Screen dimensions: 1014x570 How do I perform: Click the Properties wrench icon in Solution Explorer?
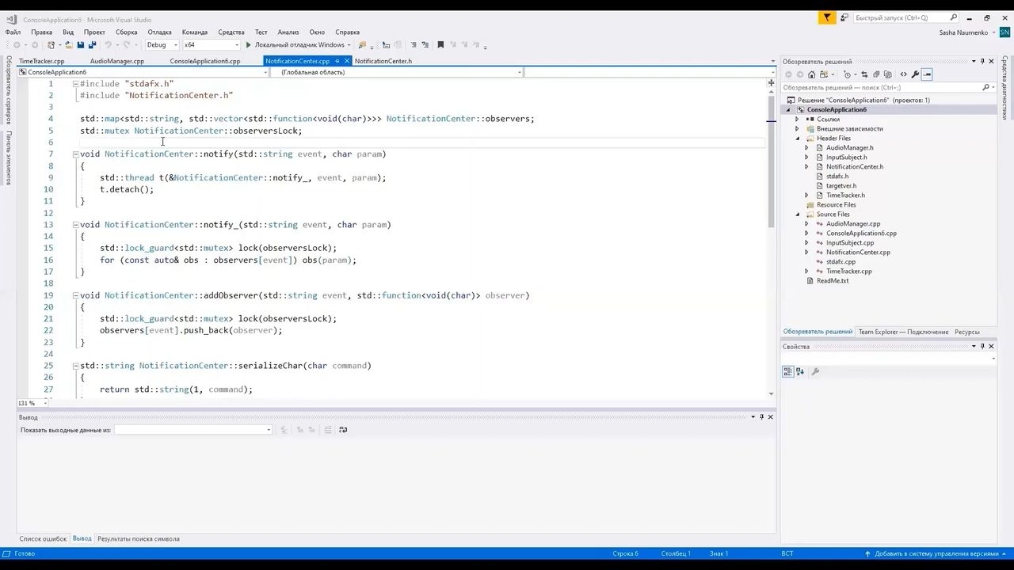point(915,74)
